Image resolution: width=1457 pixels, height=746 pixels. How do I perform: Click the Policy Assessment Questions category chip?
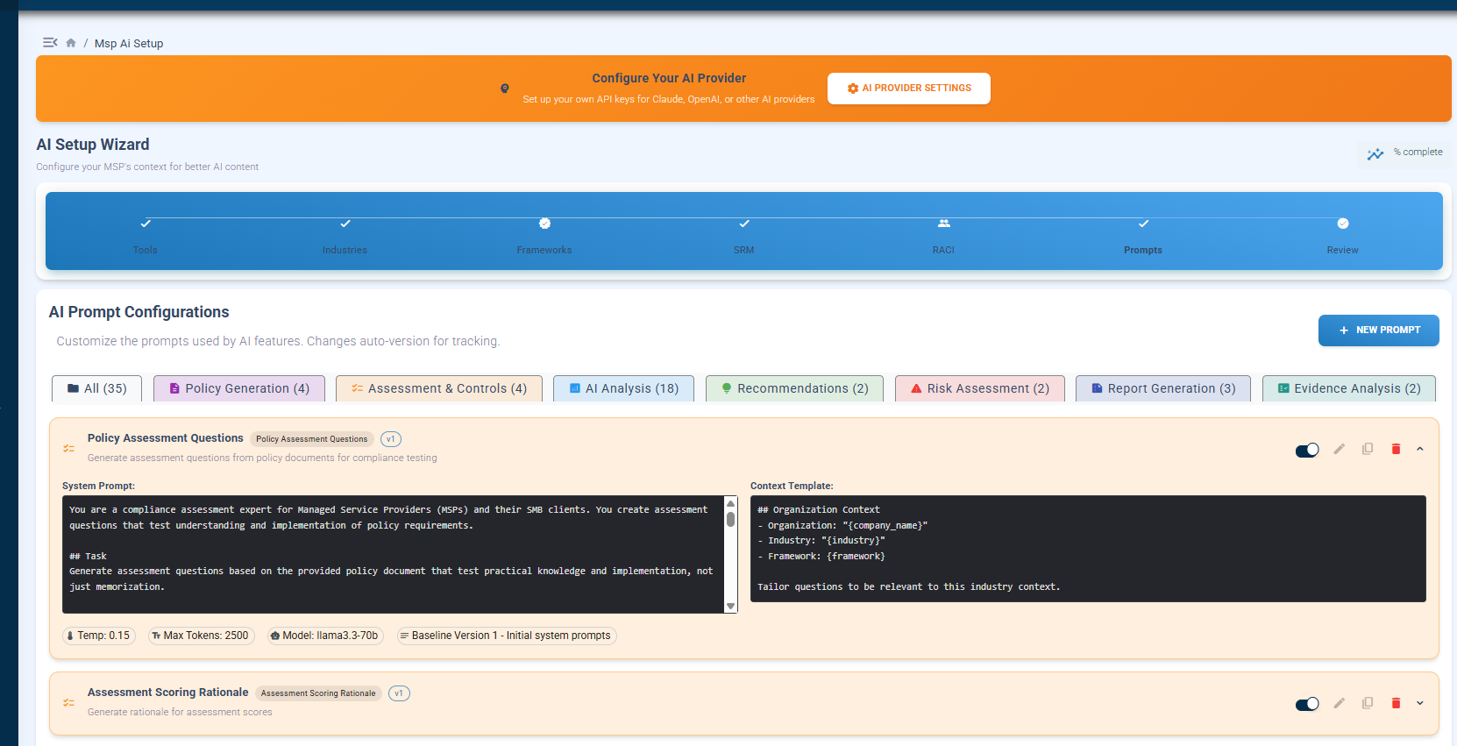pyautogui.click(x=312, y=439)
